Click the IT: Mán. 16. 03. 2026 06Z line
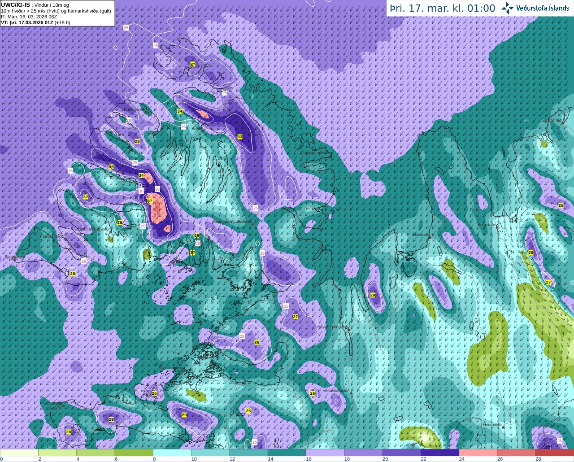The image size is (574, 462). click(x=29, y=17)
